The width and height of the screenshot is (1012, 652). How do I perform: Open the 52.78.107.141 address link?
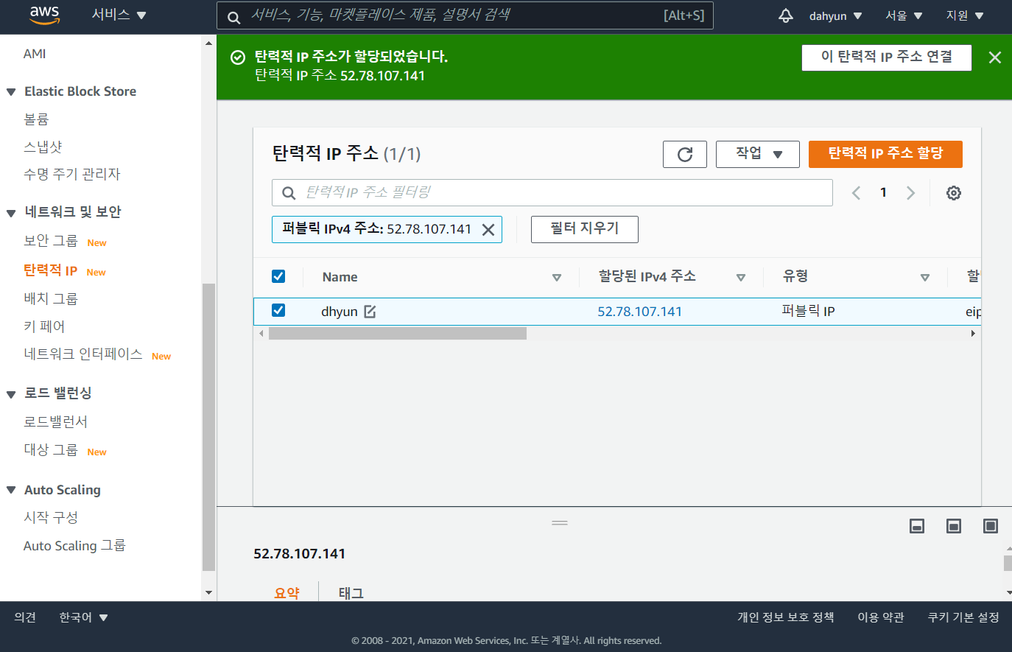tap(639, 312)
